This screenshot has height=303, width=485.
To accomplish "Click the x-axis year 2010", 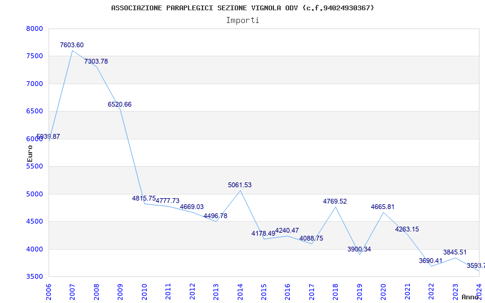I will tap(144, 292).
